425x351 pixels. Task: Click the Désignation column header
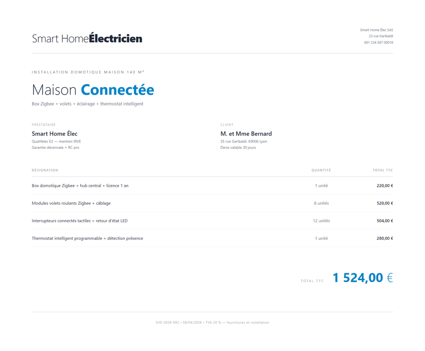(45, 170)
